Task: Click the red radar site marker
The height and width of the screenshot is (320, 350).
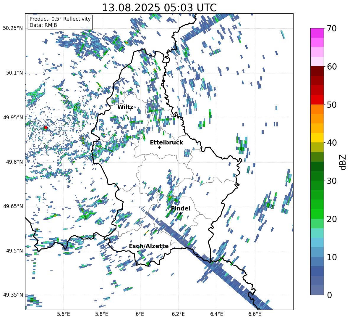Action: [46, 127]
